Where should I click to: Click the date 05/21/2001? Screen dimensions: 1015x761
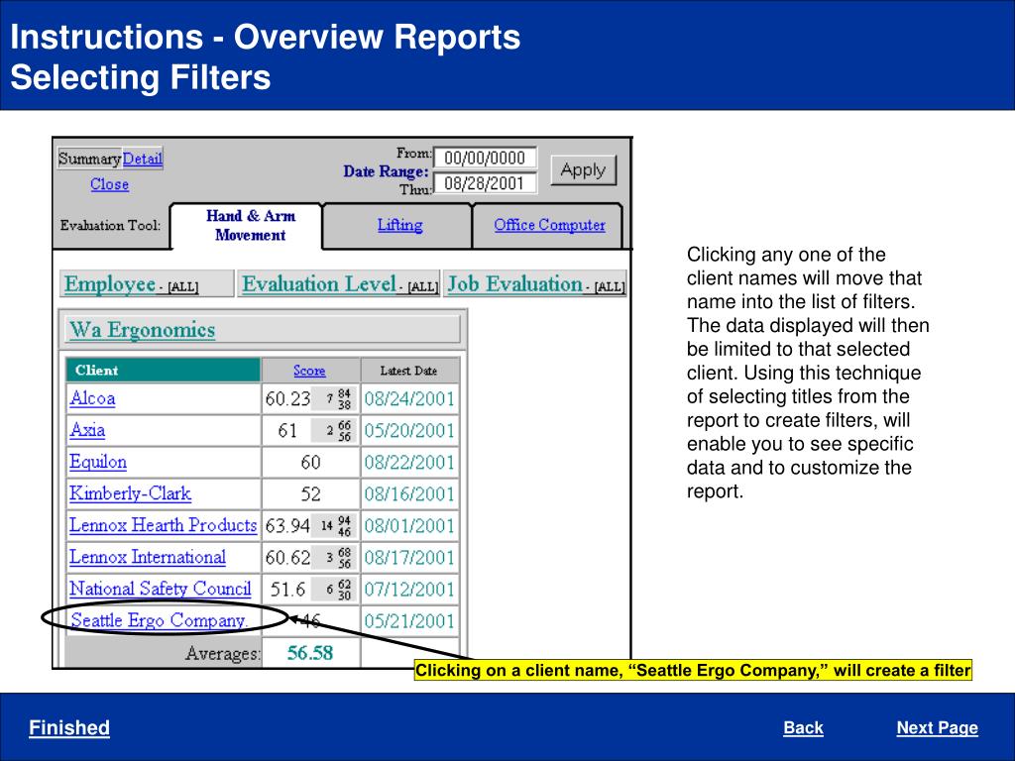coord(409,620)
